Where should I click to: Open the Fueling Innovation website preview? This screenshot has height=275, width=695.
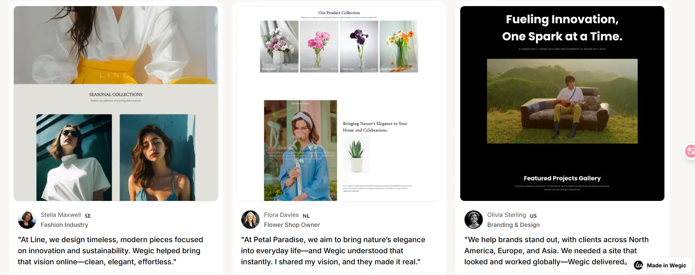(x=562, y=104)
